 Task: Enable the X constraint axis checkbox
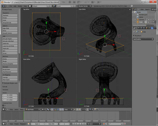(x=3, y=105)
